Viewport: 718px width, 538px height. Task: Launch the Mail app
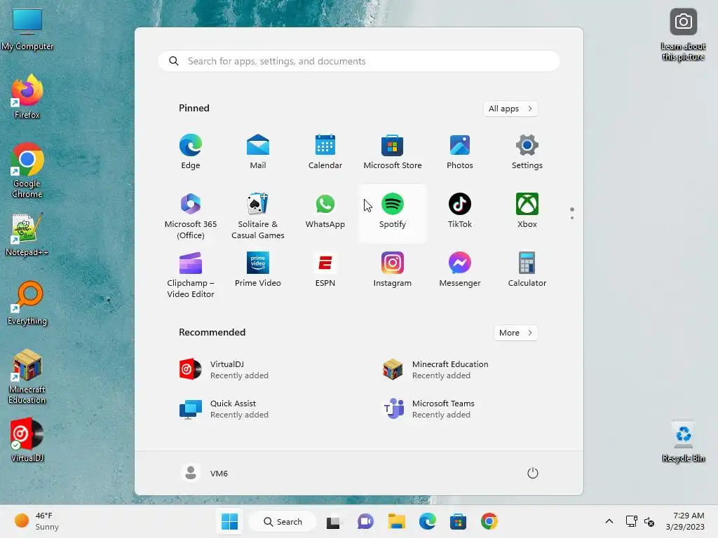(258, 152)
